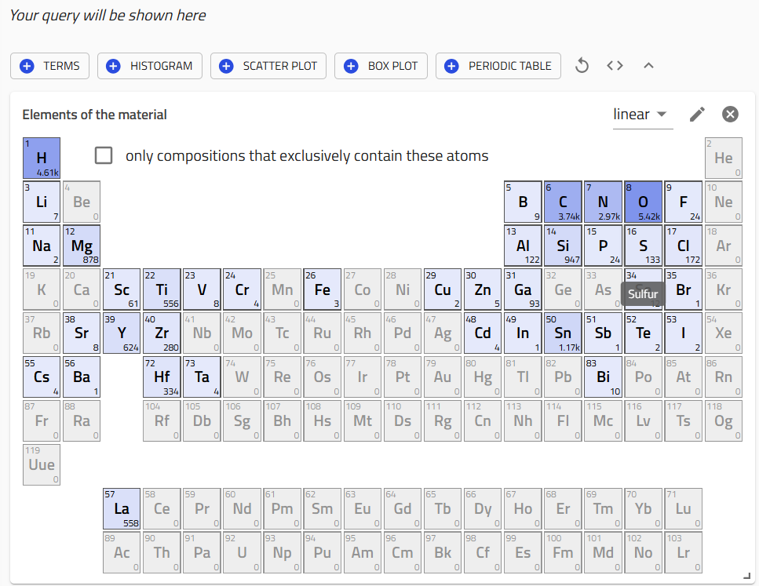
Task: Add a Box Plot widget
Action: pos(381,66)
